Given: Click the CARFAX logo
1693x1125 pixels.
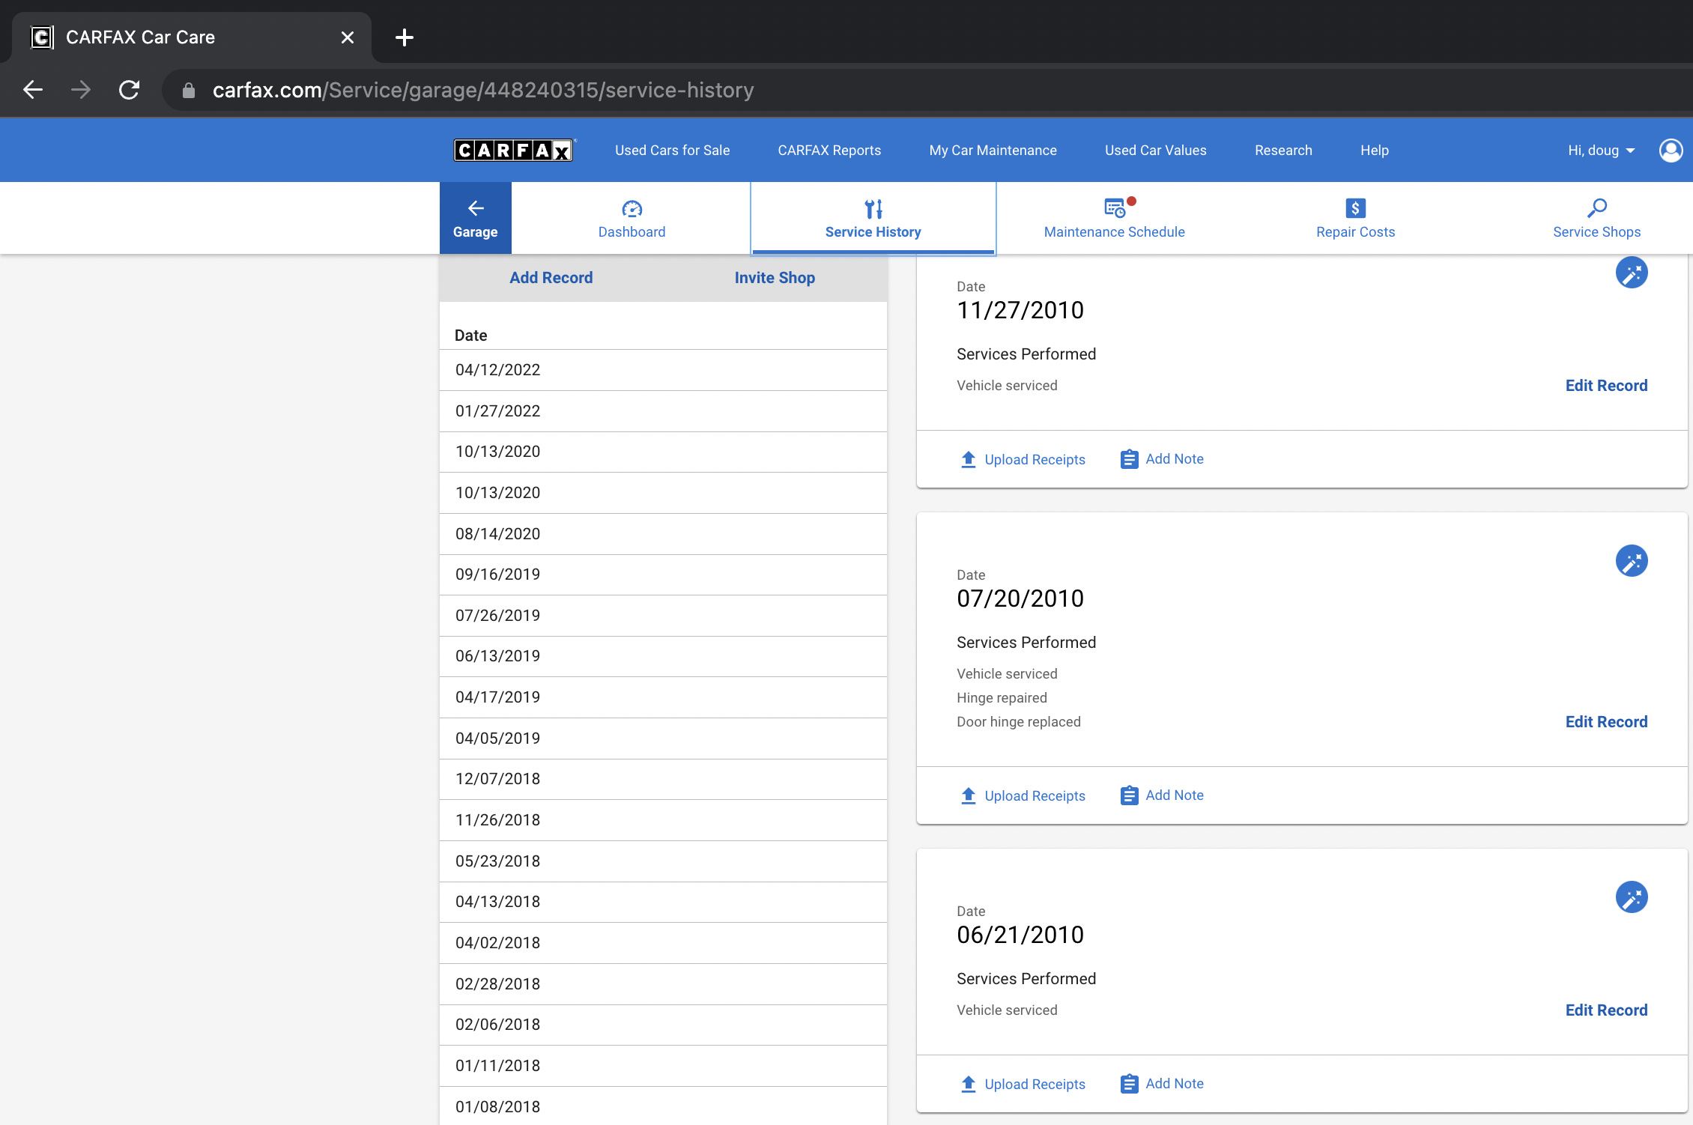Looking at the screenshot, I should 514,151.
